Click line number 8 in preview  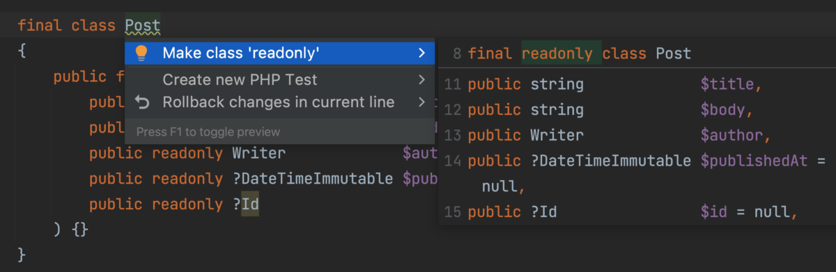[x=456, y=54]
